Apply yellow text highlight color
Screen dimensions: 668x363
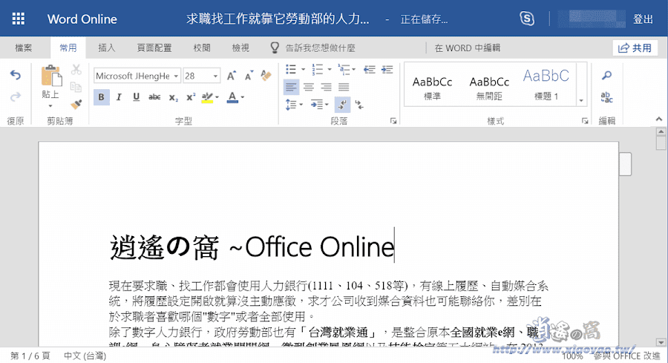pos(207,97)
